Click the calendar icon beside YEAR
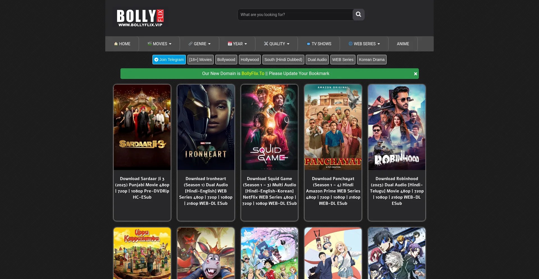This screenshot has height=279, width=539. (x=230, y=44)
